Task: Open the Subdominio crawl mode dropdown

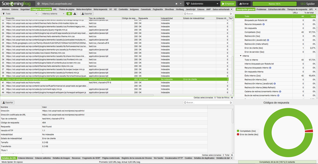Action: tap(202, 4)
